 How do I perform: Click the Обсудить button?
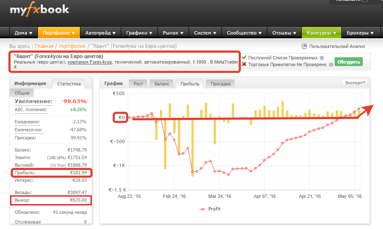[348, 62]
